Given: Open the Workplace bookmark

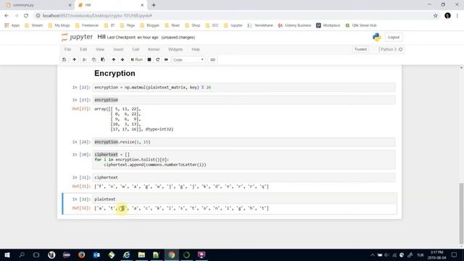Looking at the screenshot, I should [328, 25].
